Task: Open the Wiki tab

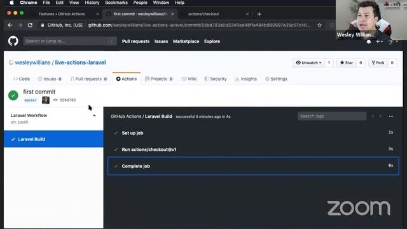Action: 189,79
